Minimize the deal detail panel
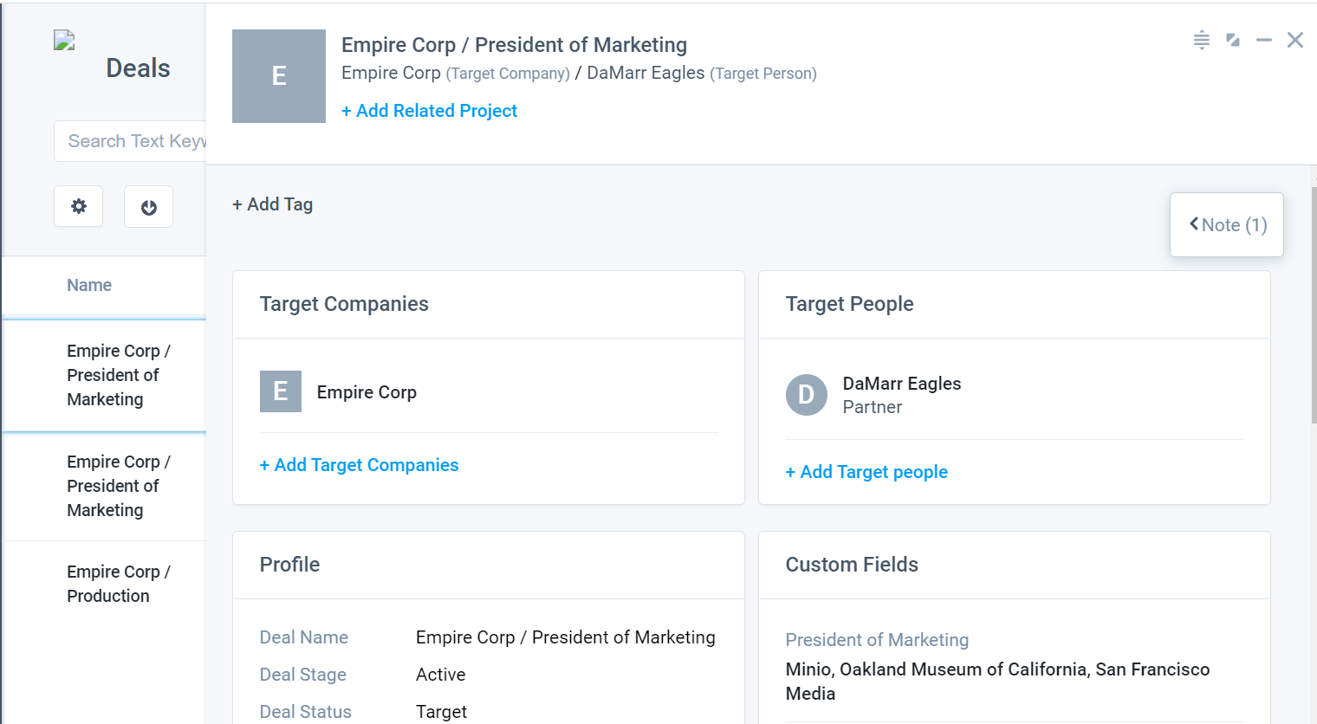This screenshot has height=724, width=1317. click(1264, 40)
